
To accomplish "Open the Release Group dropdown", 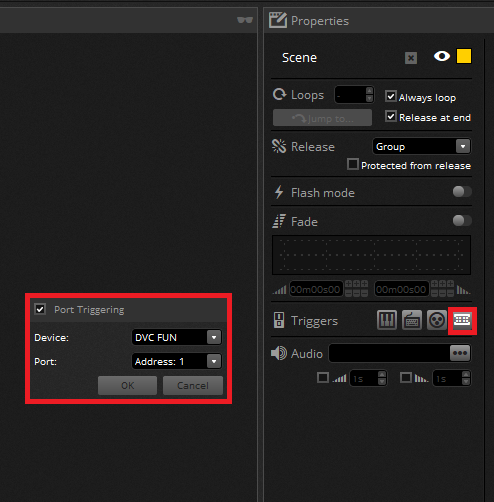I will pyautogui.click(x=422, y=146).
